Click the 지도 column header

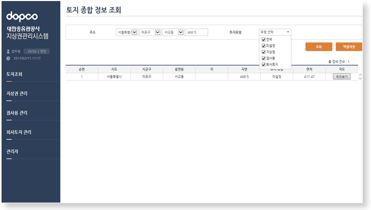[342, 69]
